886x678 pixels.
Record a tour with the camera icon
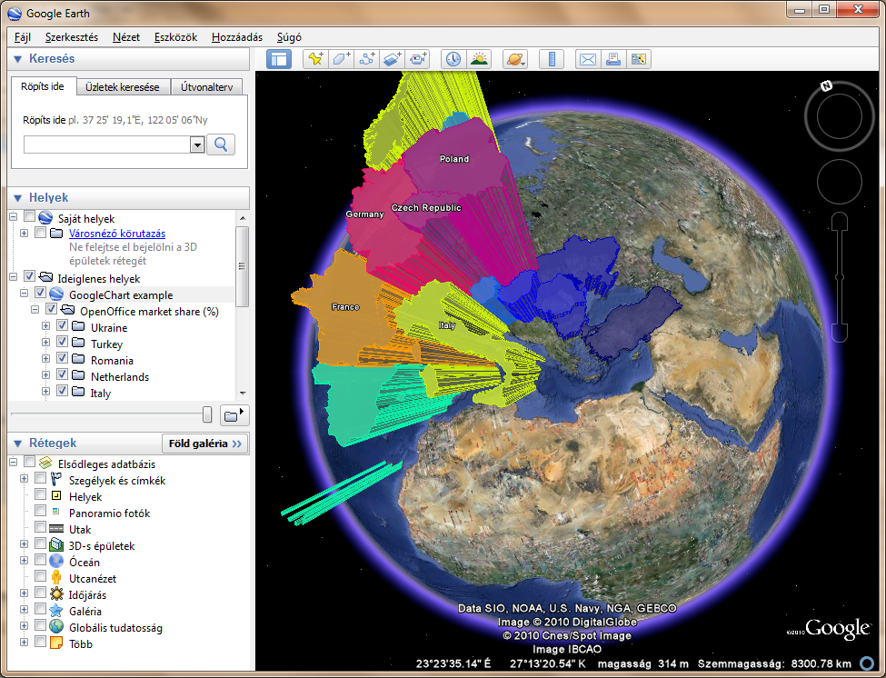click(418, 59)
